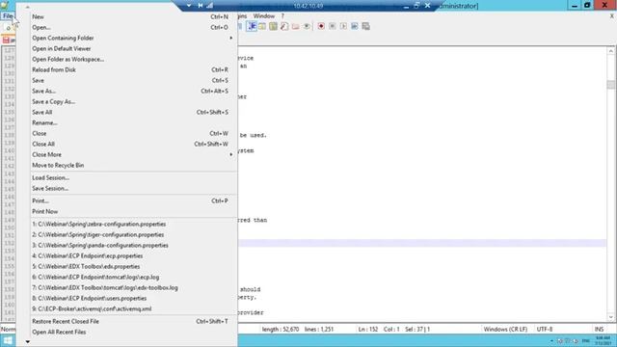This screenshot has width=617, height=347.
Task: Toggle file monitoring eye icon
Action: tap(307, 26)
